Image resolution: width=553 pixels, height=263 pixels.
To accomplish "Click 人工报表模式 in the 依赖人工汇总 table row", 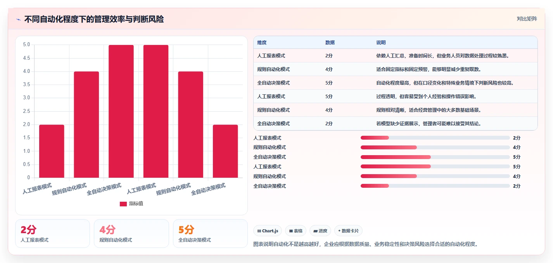I will point(271,56).
